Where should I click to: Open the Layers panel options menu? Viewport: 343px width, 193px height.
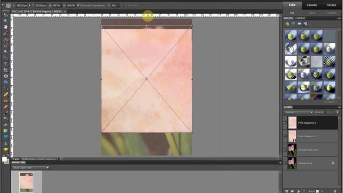339,107
